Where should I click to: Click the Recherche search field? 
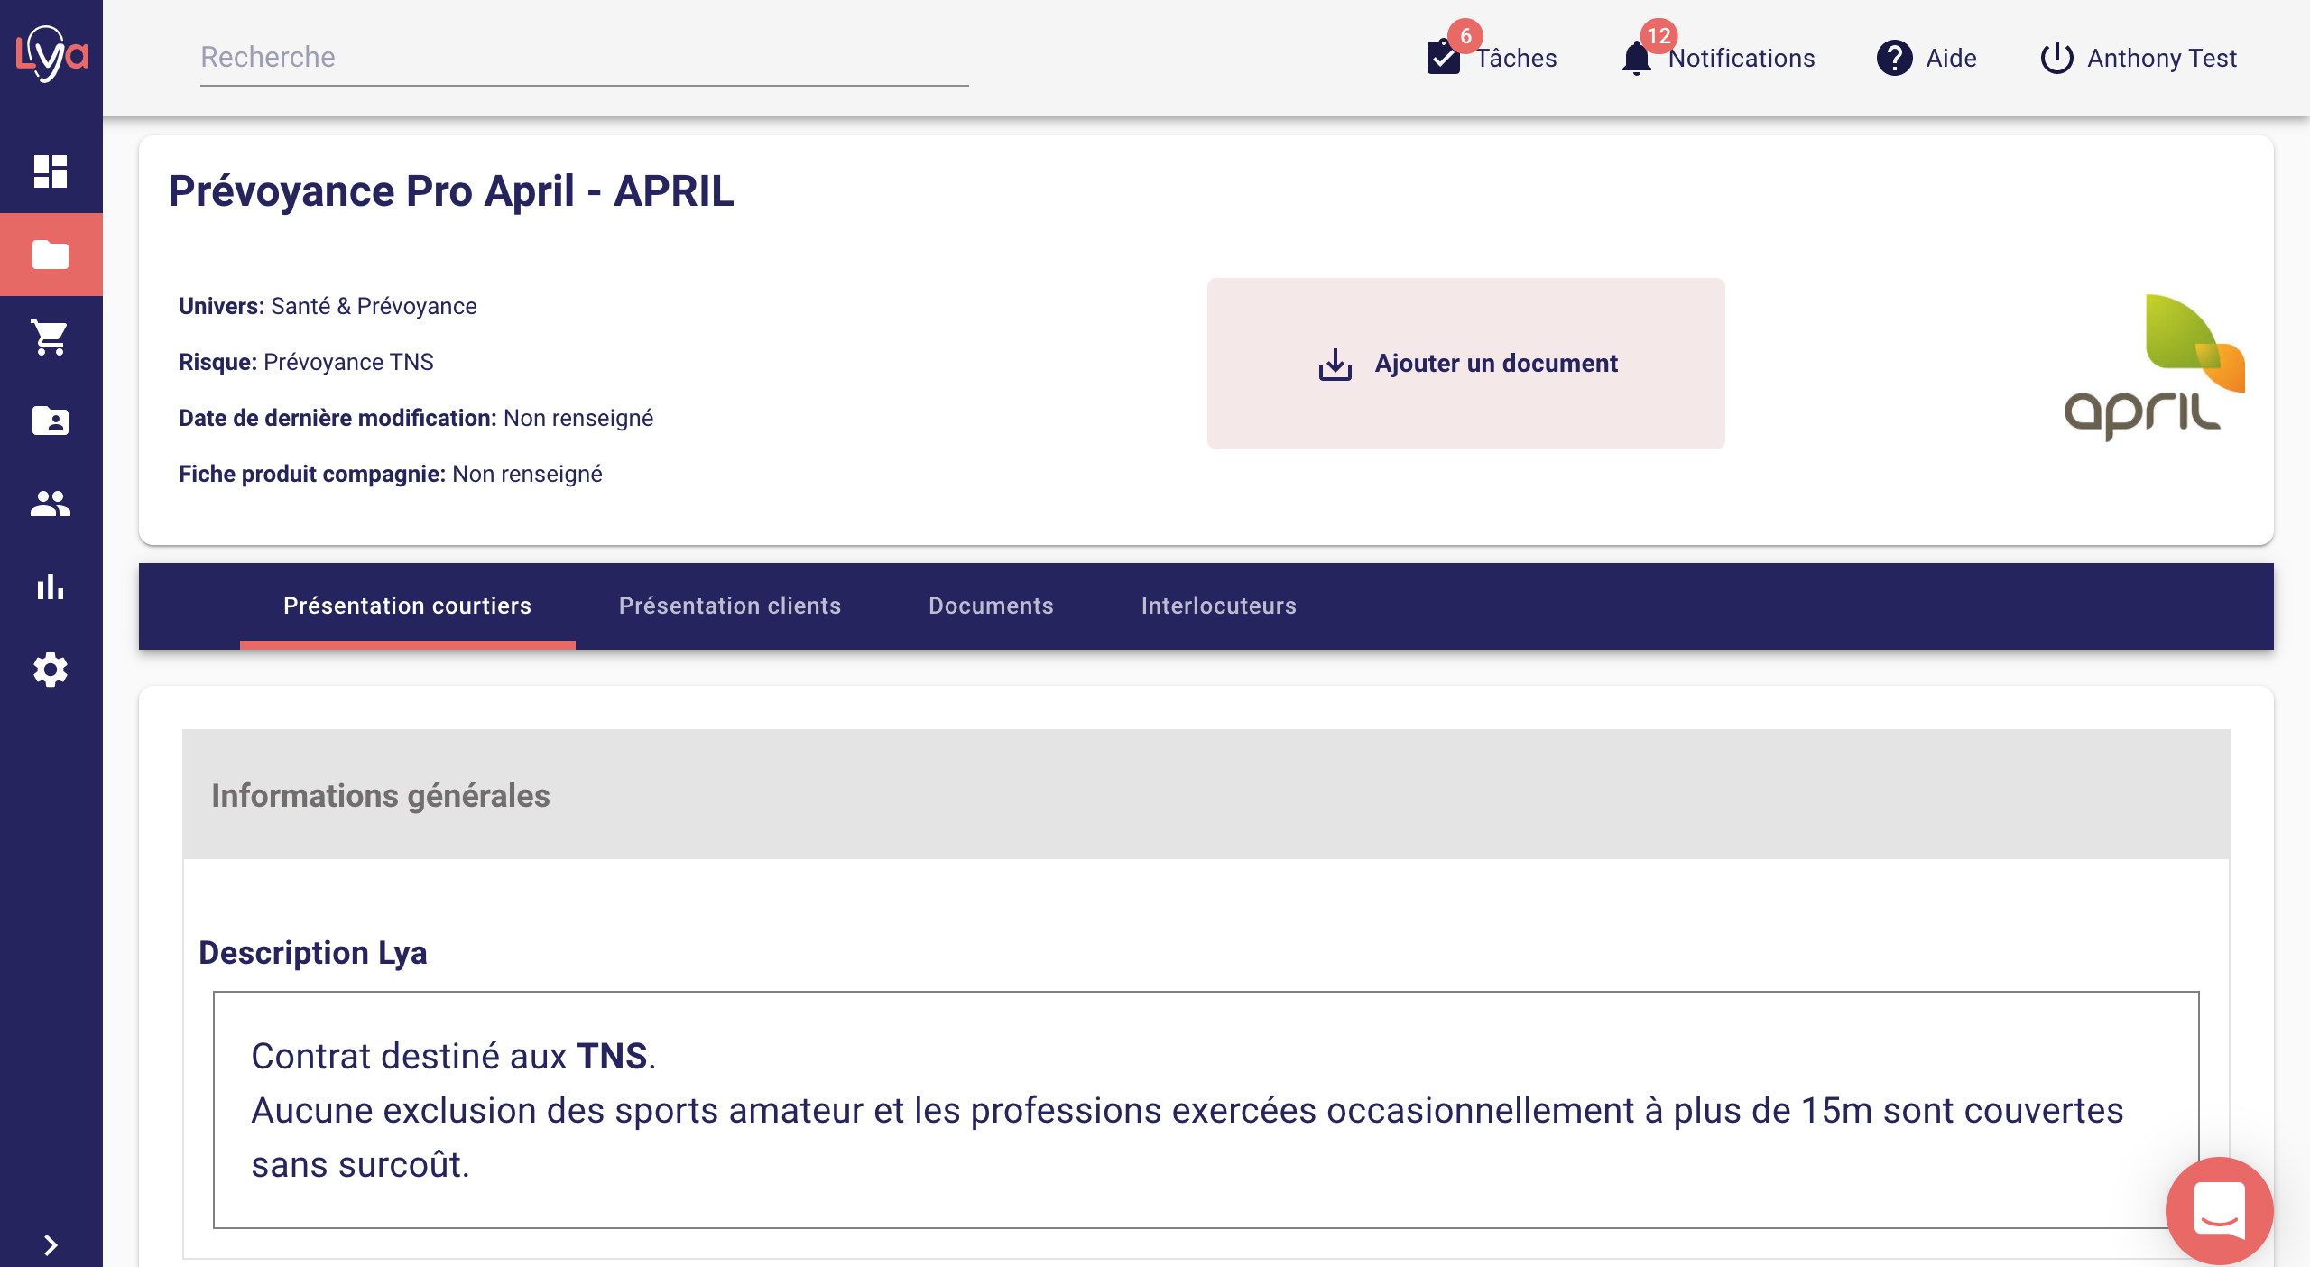[x=584, y=58]
